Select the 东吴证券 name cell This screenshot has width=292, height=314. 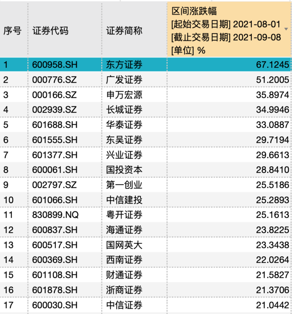pyautogui.click(x=124, y=140)
